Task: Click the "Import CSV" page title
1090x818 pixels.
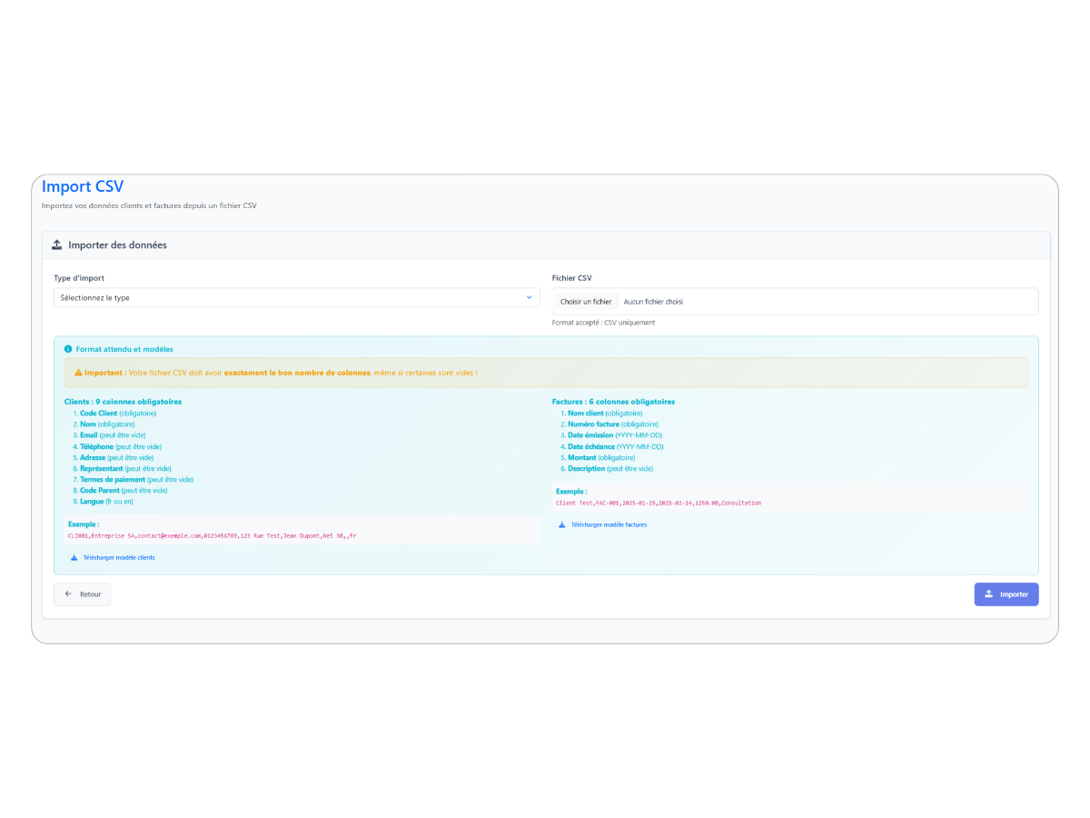Action: [x=83, y=186]
